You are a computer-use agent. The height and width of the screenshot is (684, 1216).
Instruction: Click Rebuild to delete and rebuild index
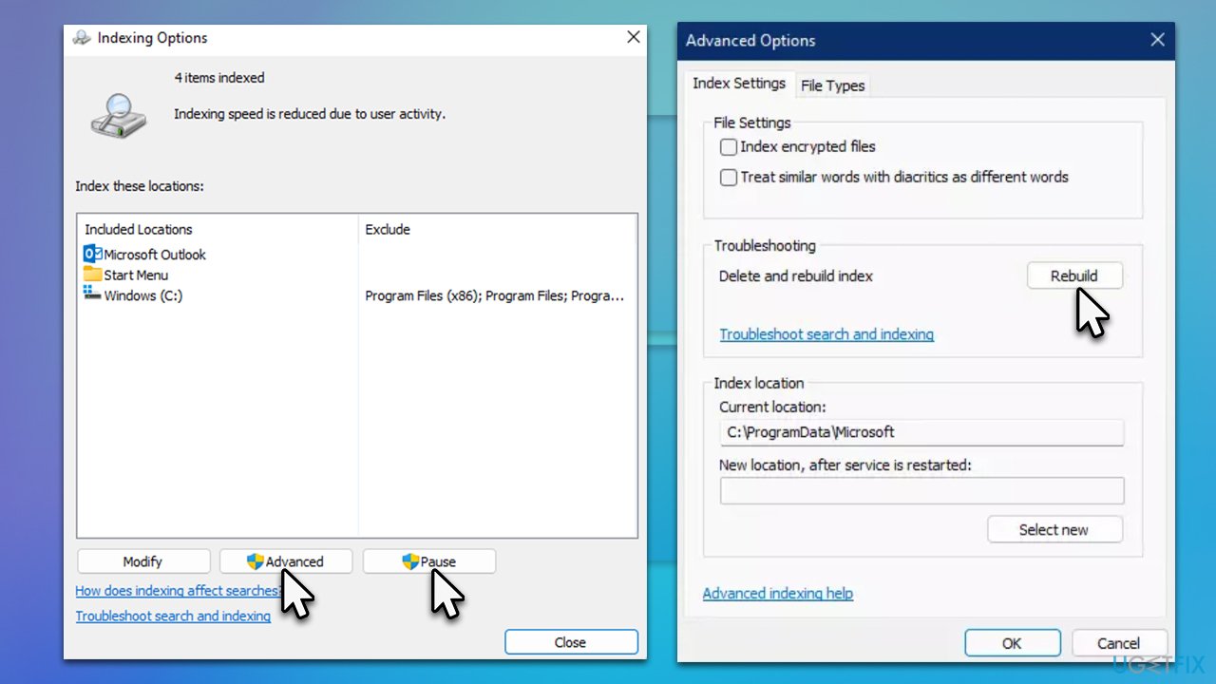[1074, 275]
